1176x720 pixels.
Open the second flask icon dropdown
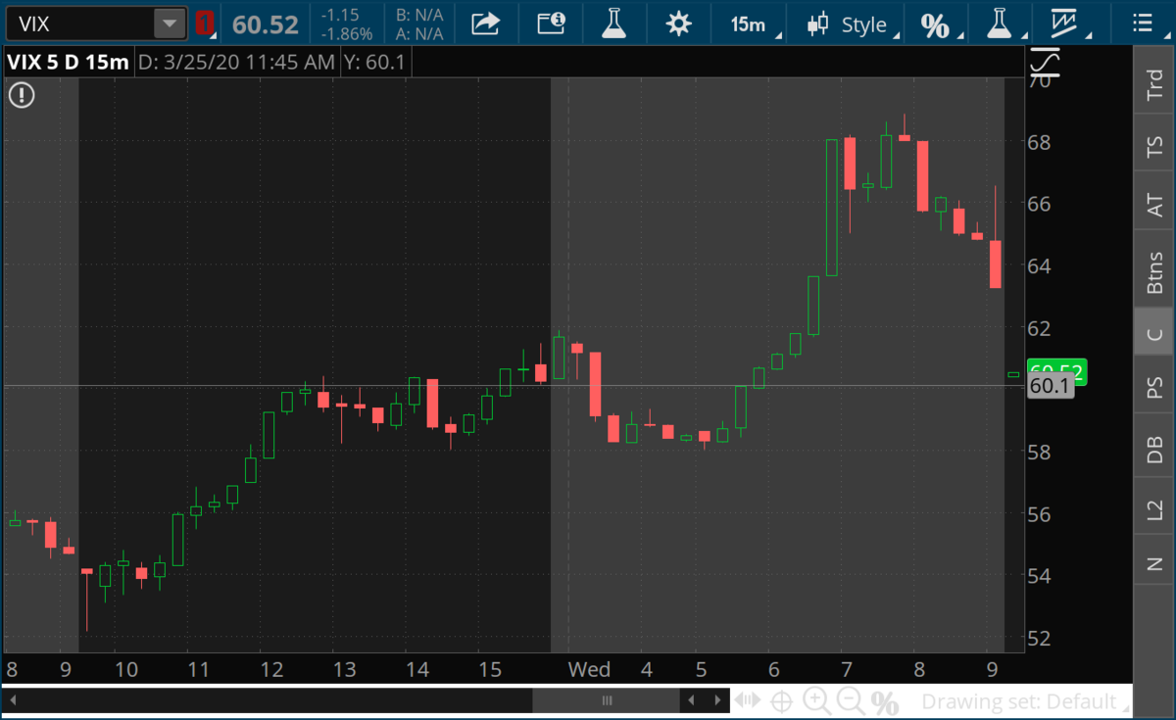tap(1001, 24)
